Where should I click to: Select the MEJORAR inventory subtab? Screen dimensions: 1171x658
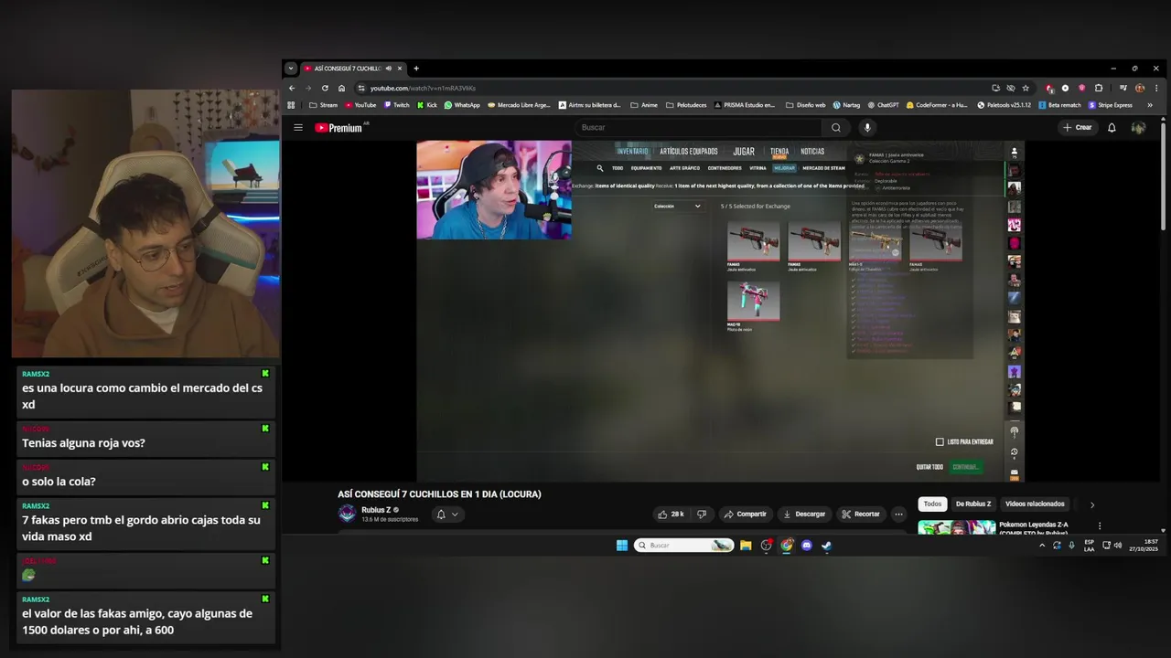[784, 168]
